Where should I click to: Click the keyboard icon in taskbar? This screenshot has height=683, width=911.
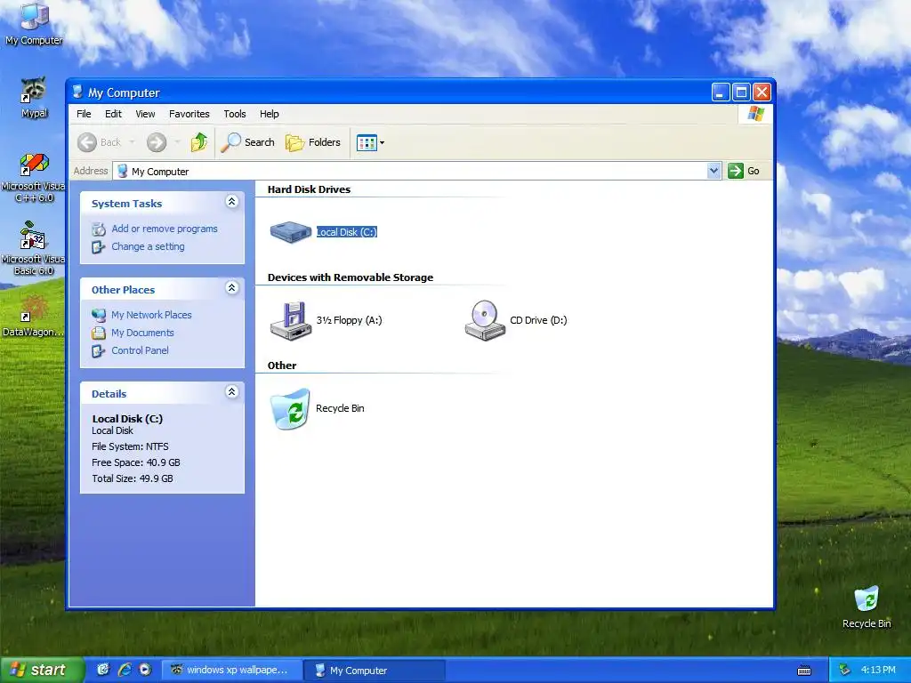click(x=804, y=671)
